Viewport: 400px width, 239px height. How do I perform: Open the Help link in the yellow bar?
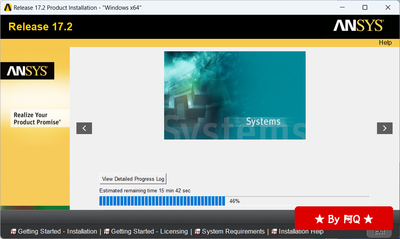385,42
